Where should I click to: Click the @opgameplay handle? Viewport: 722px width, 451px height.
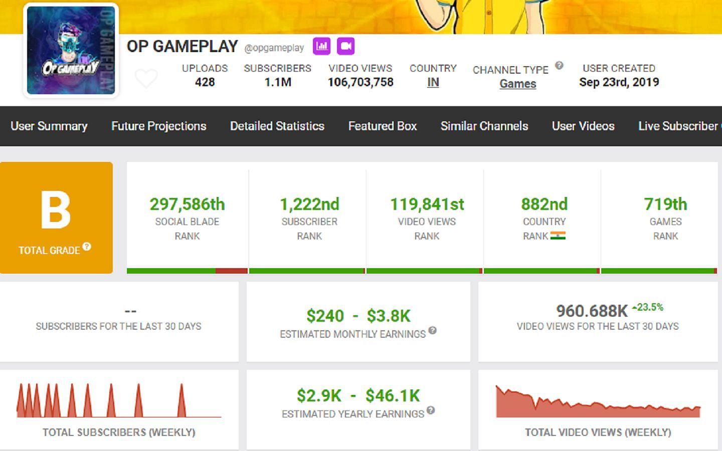coord(274,48)
